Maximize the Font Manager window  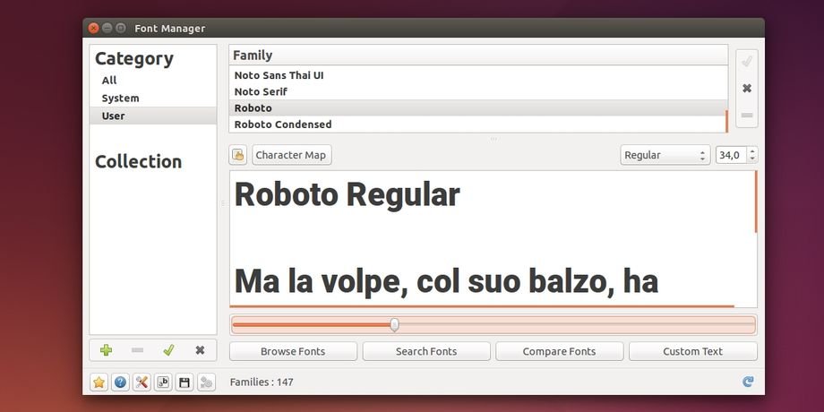click(121, 29)
